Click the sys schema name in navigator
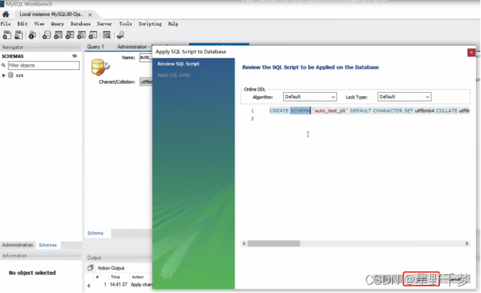Viewport: 481px width, 293px height. (x=19, y=75)
